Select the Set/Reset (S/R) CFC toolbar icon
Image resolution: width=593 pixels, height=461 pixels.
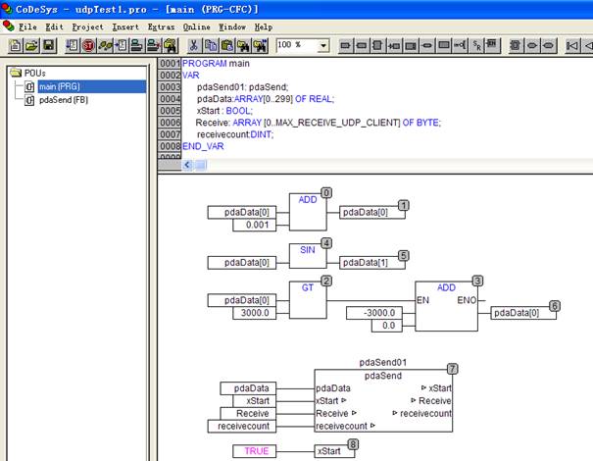[477, 45]
